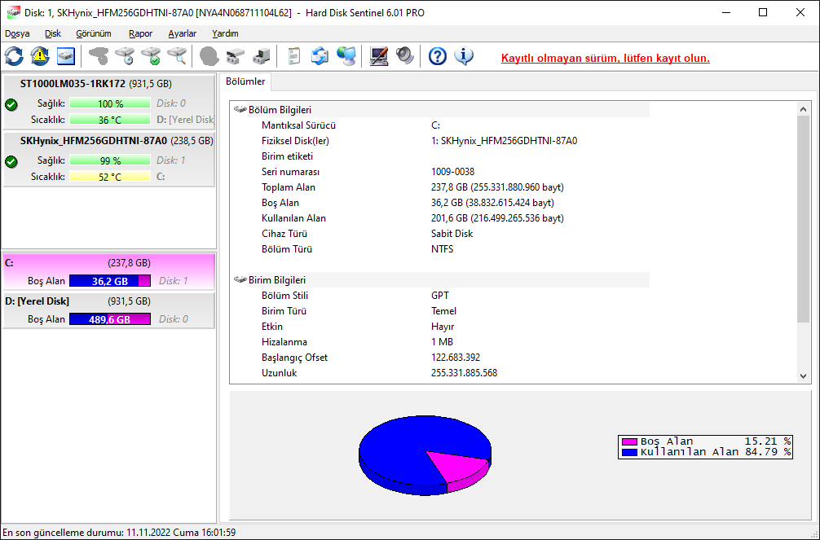Click the disk with magnifying glass icon
The height and width of the screenshot is (540, 820).
[x=177, y=56]
